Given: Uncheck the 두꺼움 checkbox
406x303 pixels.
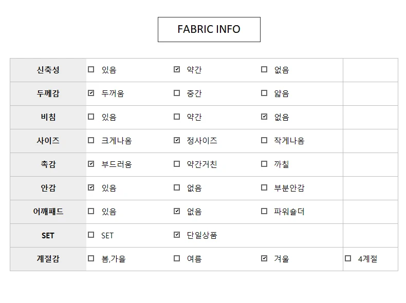Looking at the screenshot, I should point(91,93).
